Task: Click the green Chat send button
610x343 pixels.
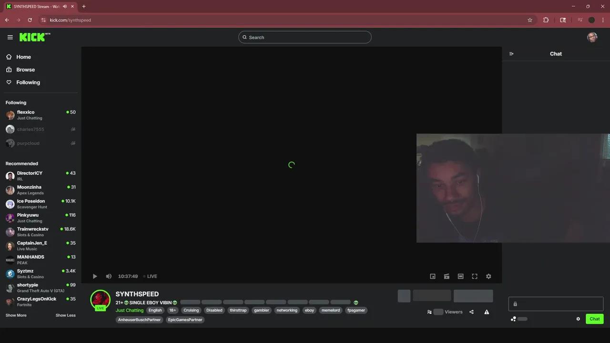Action: tap(594, 319)
